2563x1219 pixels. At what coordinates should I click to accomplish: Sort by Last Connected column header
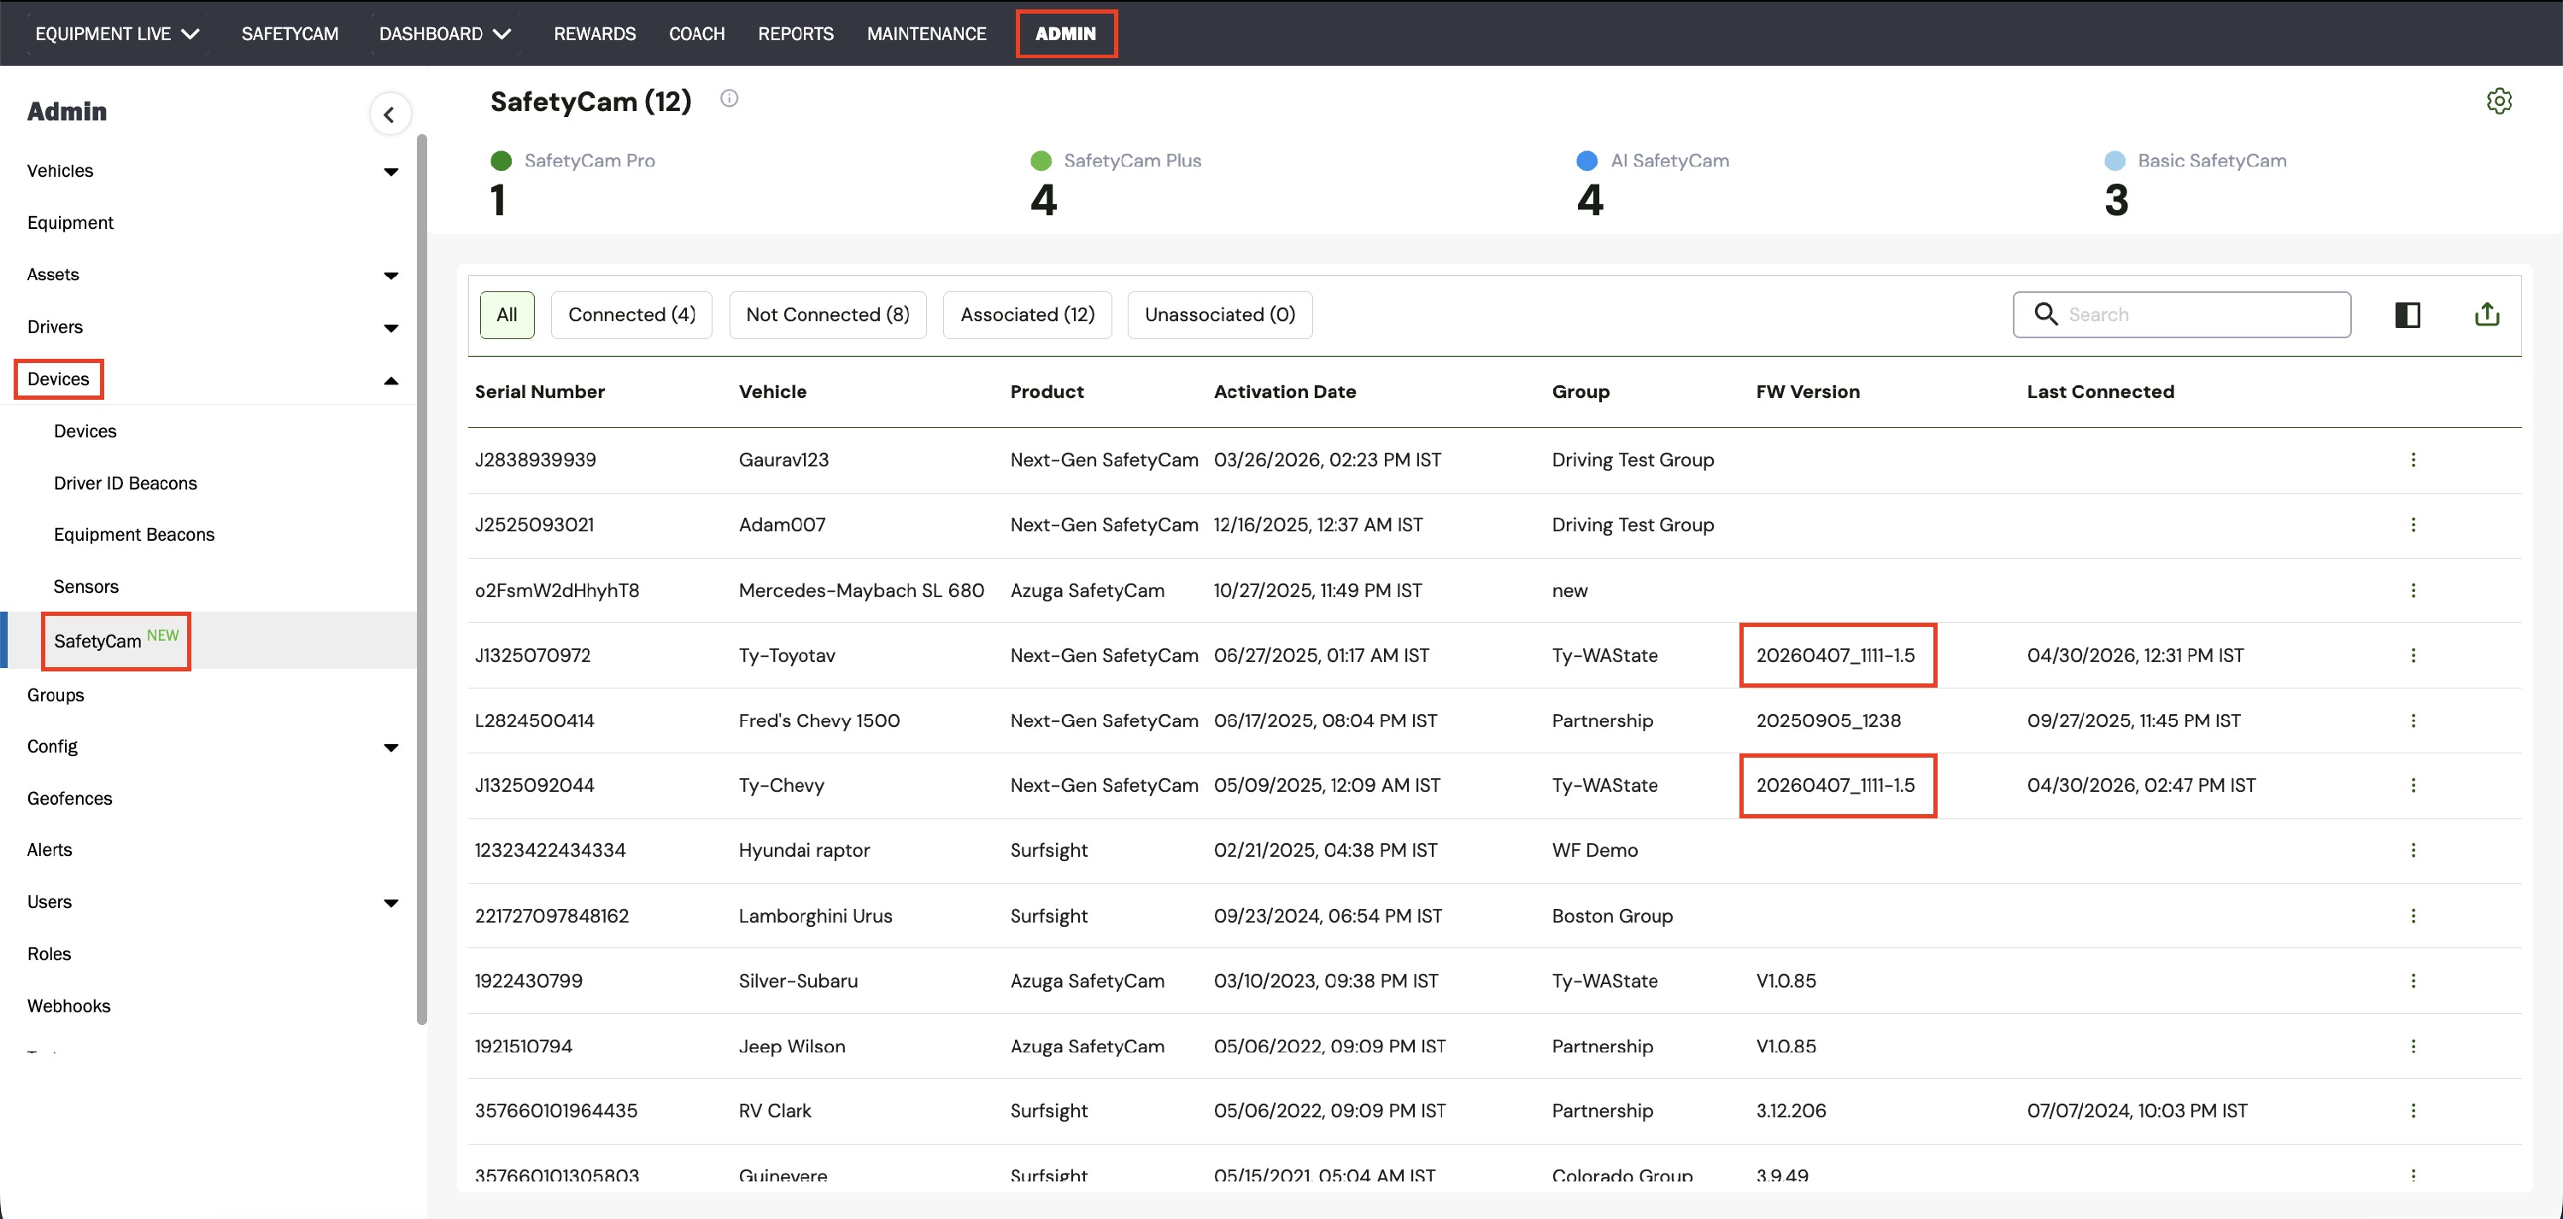tap(2100, 392)
